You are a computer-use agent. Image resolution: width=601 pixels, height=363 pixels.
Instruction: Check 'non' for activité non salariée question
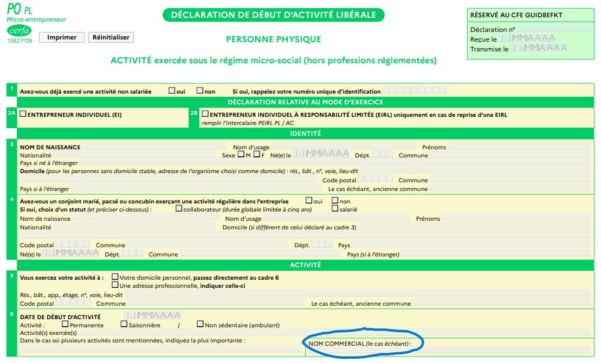click(199, 90)
